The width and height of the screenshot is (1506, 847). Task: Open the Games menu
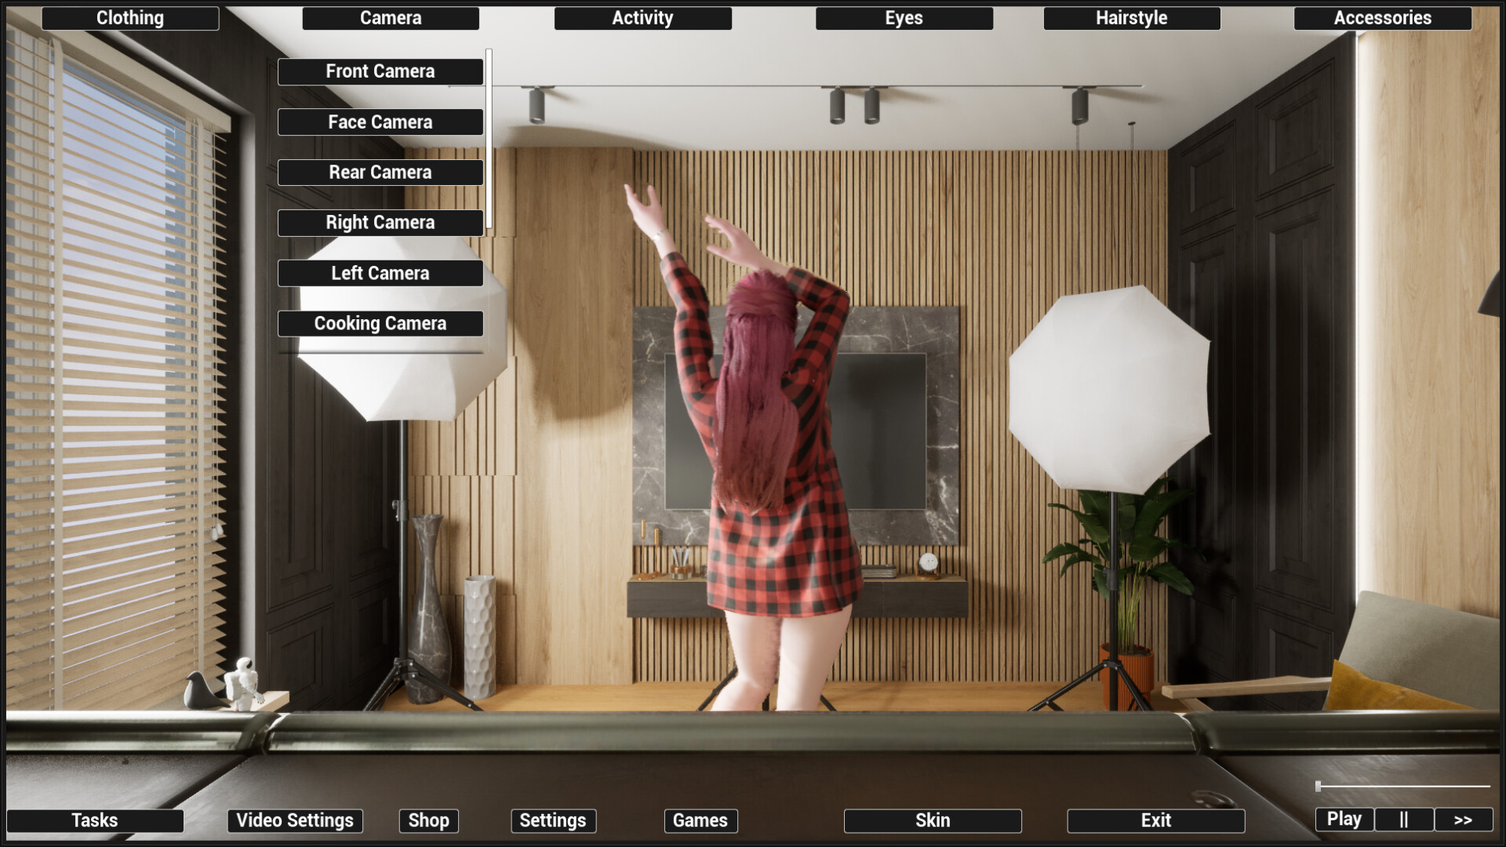tap(700, 820)
